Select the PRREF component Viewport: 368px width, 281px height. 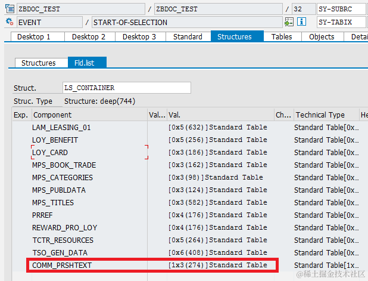click(42, 215)
